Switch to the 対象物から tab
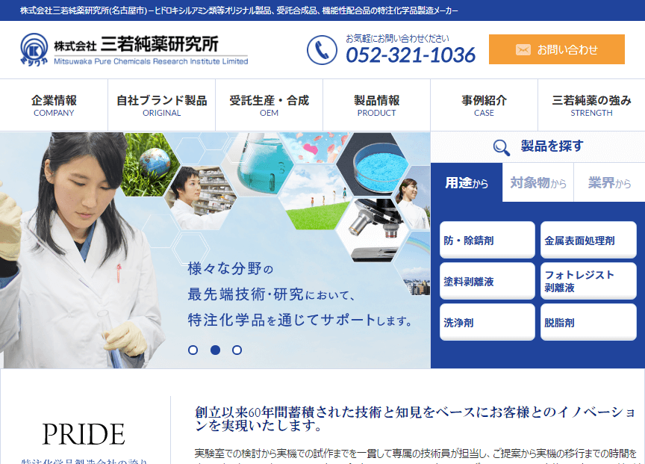645x464 pixels. tap(538, 183)
